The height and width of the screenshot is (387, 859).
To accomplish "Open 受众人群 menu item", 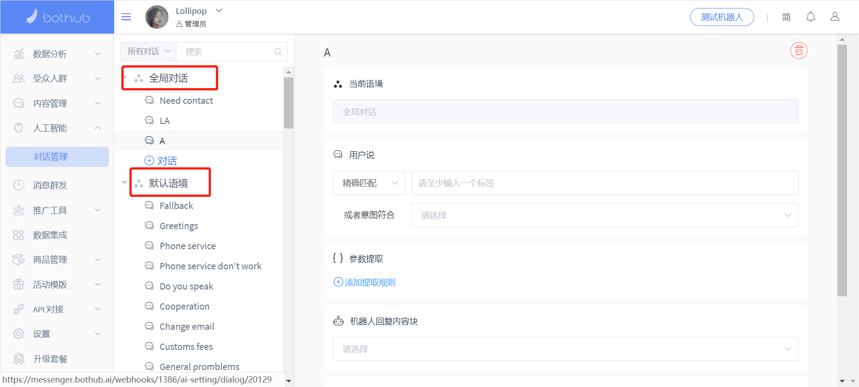I will pyautogui.click(x=57, y=79).
